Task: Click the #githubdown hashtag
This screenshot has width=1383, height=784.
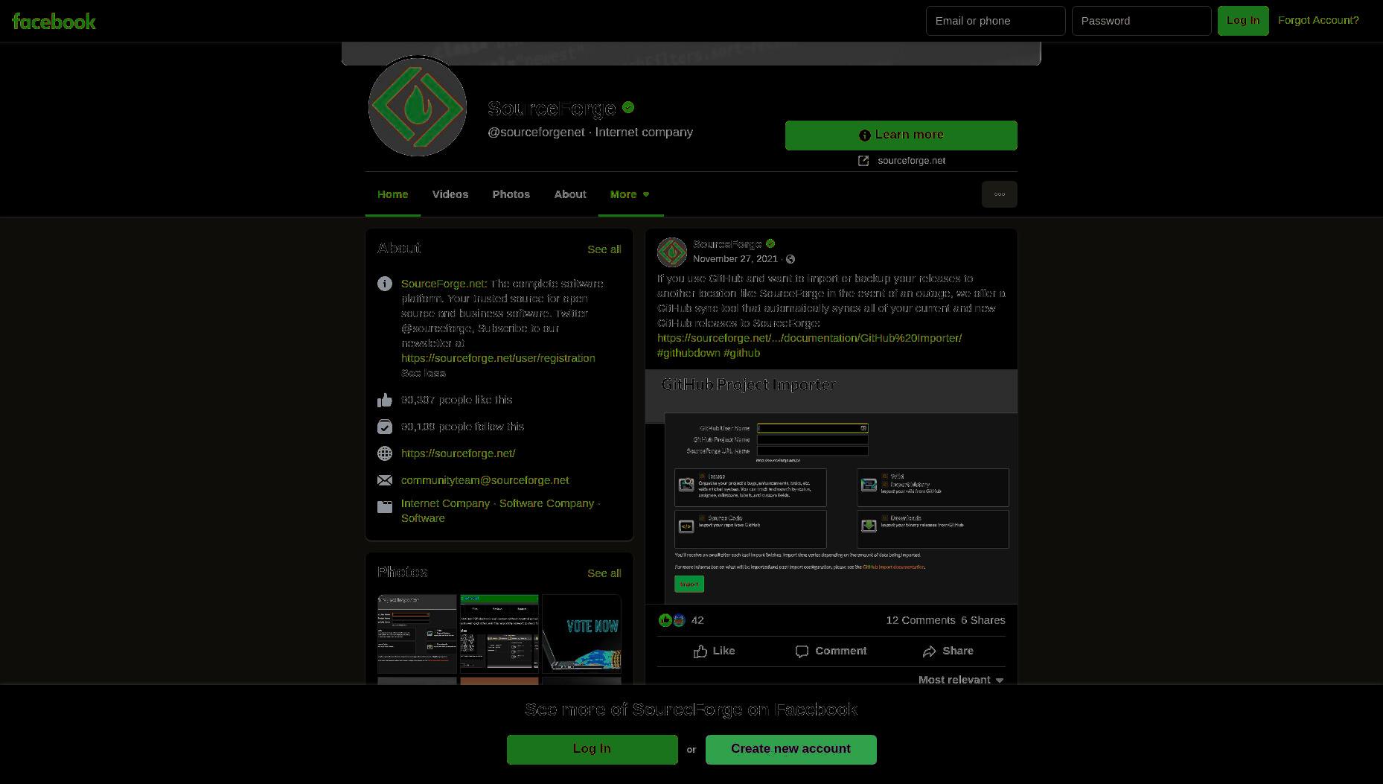Action: 689,353
